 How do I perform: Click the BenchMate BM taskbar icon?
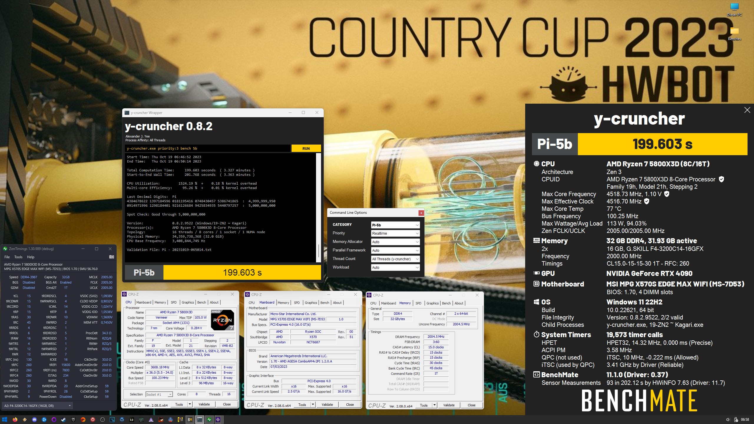click(x=190, y=420)
